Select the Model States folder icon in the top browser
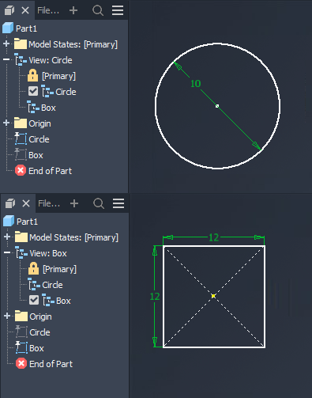312x398 pixels. point(21,44)
